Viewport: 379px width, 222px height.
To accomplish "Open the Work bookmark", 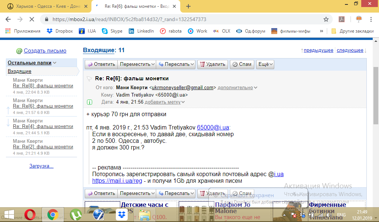I will coord(198,31).
